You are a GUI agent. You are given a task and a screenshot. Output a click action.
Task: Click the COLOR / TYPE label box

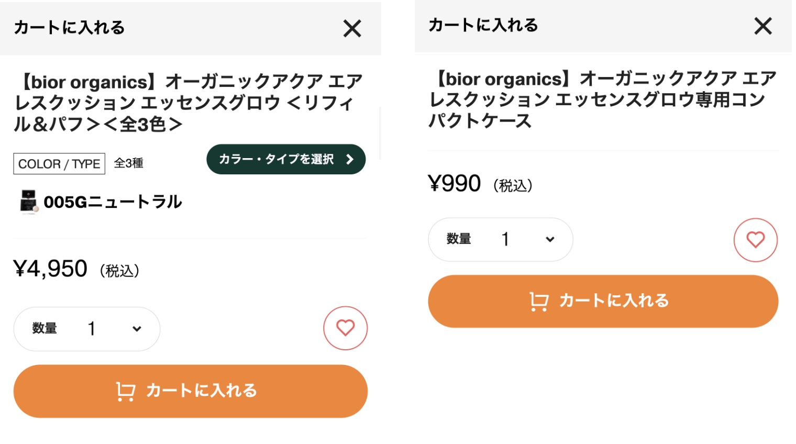(x=59, y=164)
